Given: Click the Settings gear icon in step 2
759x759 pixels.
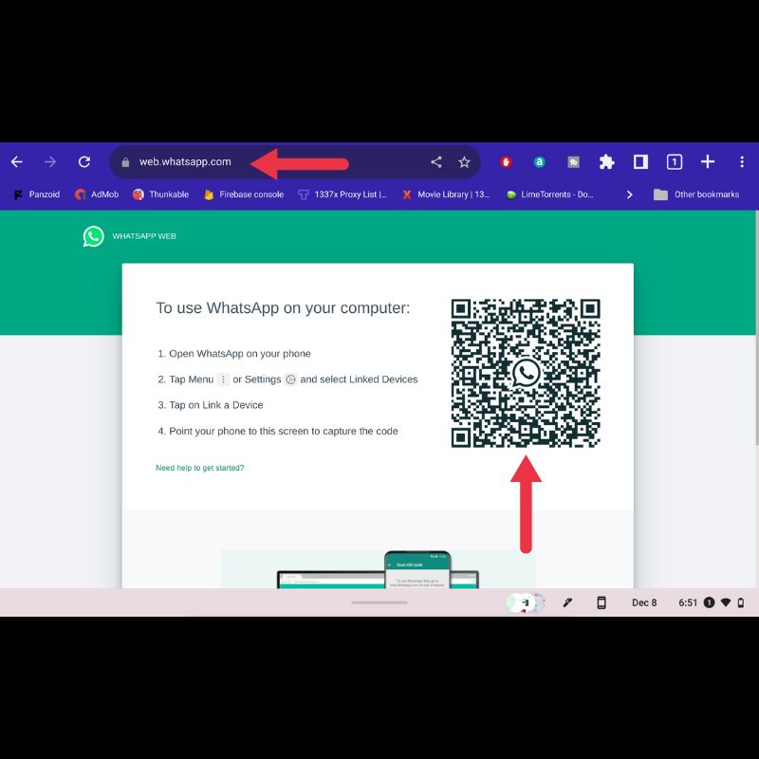Looking at the screenshot, I should [x=290, y=379].
